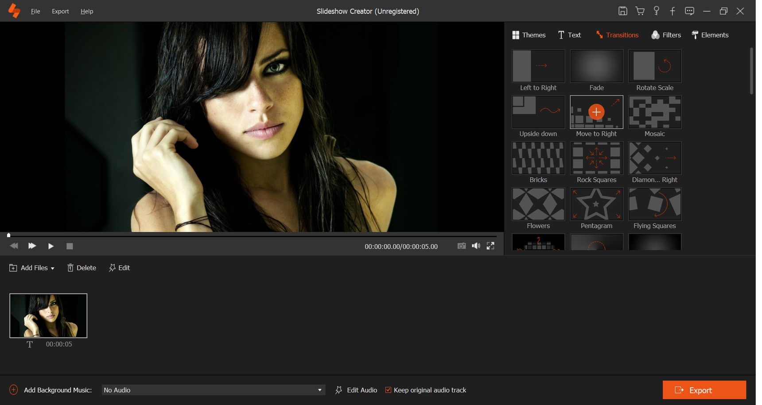Screen dimensions: 762x405
Task: Rewind the preview playback
Action: click(x=14, y=246)
